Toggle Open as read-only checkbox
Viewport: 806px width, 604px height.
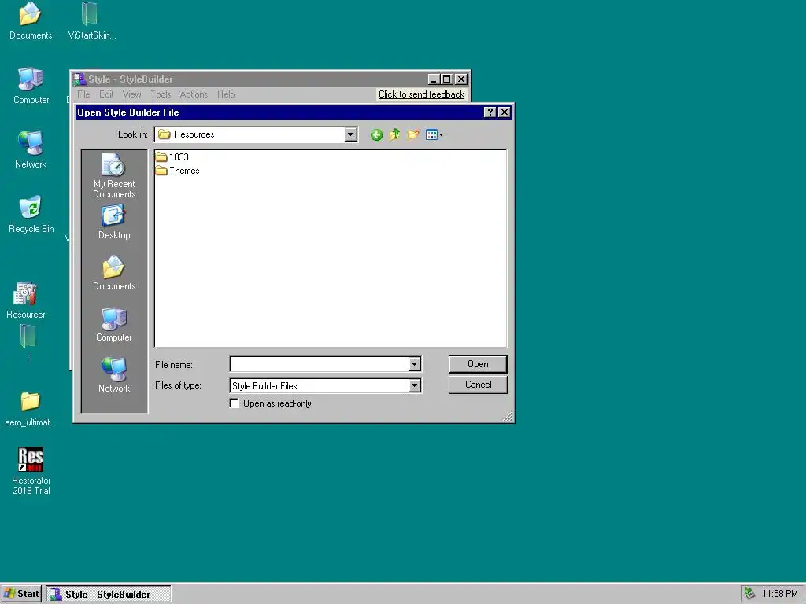pos(235,403)
